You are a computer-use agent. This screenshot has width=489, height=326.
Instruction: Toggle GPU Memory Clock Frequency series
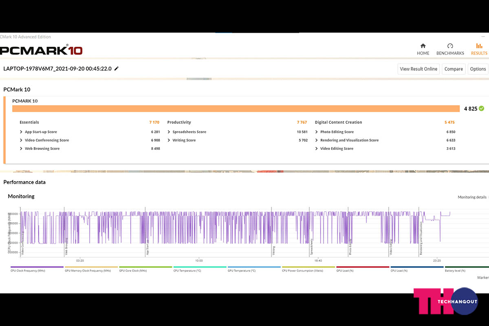coord(91,269)
